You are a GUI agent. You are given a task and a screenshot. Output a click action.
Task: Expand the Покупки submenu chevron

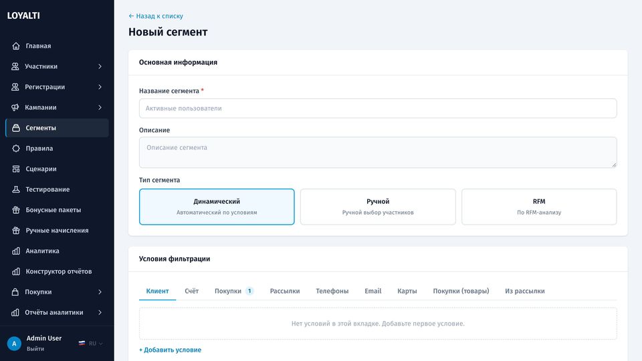point(100,292)
